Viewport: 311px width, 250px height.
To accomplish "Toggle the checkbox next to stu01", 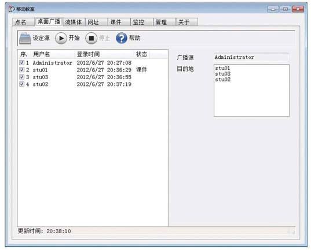I will 22,70.
